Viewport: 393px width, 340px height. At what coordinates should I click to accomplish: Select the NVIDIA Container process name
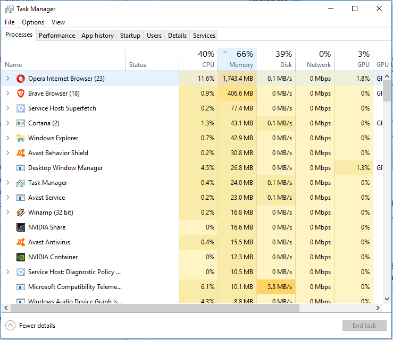click(53, 257)
